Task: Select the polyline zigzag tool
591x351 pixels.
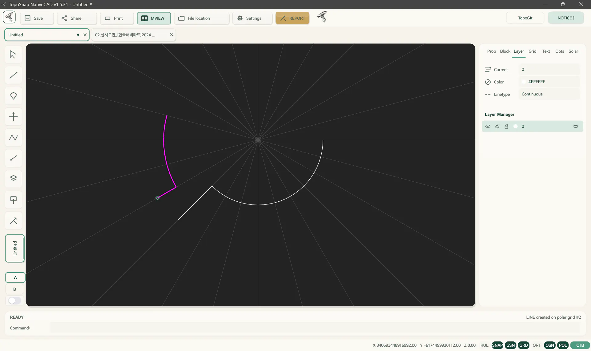Action: (x=13, y=137)
